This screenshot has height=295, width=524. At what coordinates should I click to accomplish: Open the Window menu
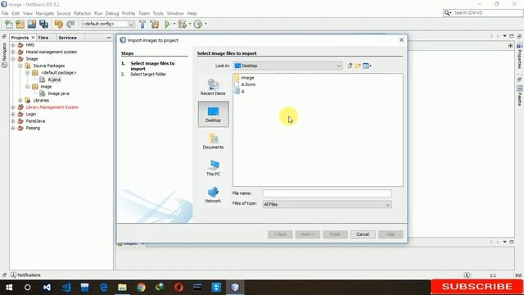click(175, 13)
